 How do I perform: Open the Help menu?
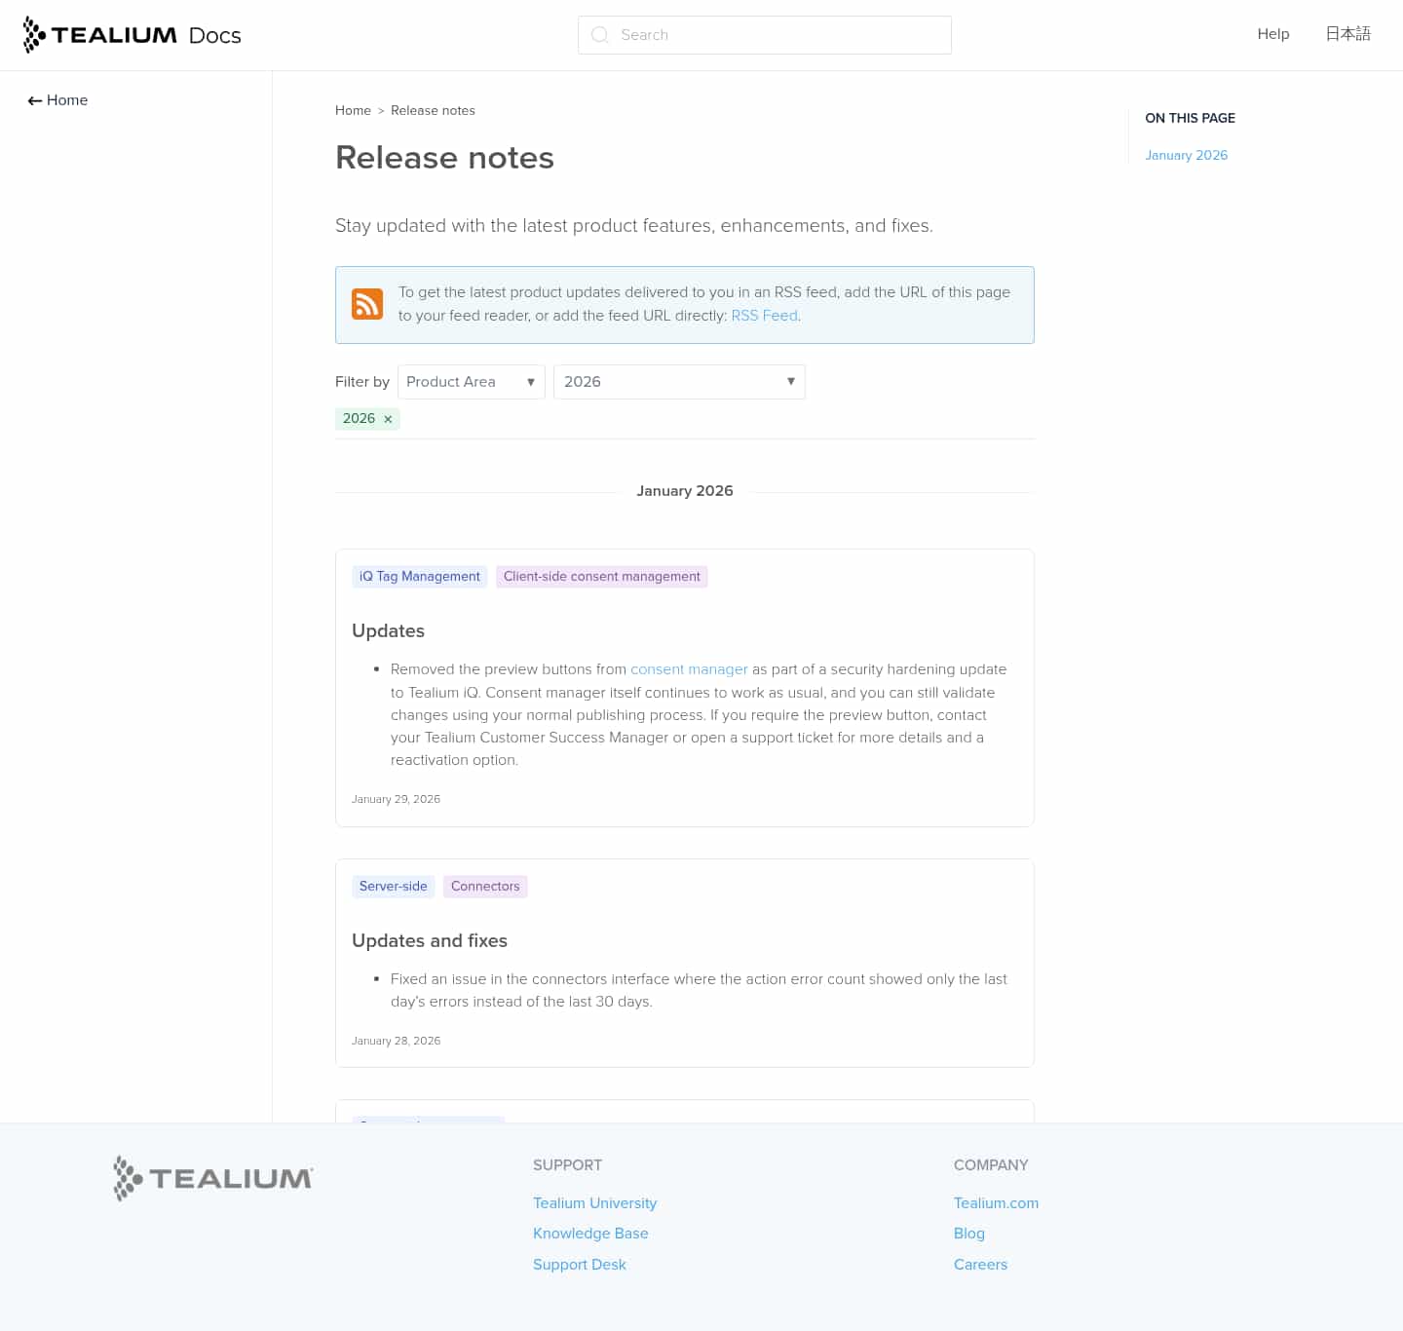[x=1272, y=34]
